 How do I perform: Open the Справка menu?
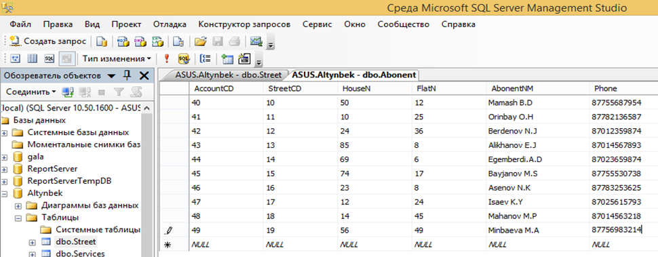459,24
